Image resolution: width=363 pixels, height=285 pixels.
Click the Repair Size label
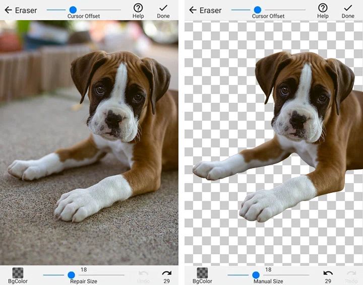84,281
